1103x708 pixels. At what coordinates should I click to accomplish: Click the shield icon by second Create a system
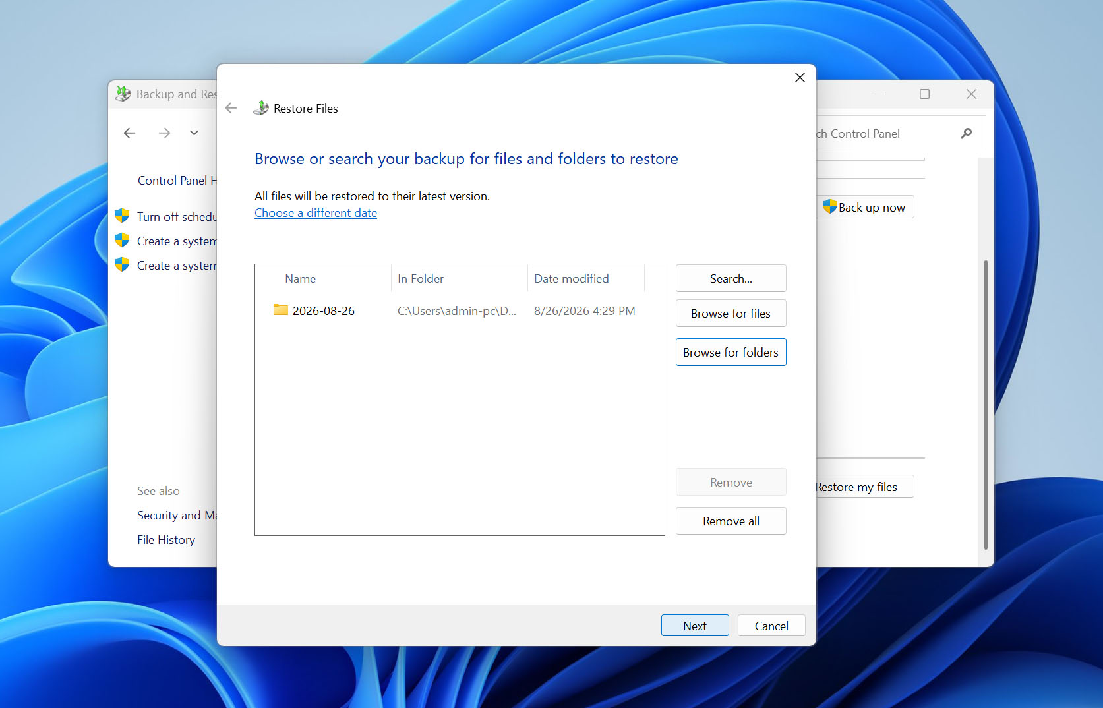coord(122,264)
